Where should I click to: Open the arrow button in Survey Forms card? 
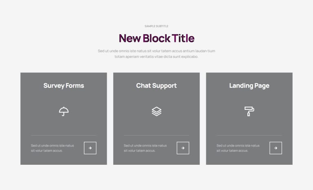(90, 148)
